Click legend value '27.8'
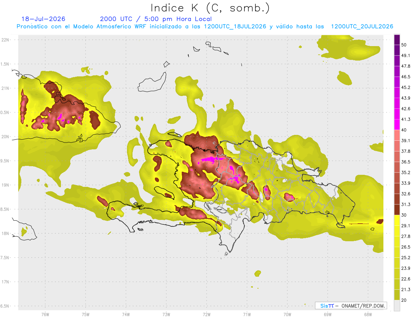 pos(405,236)
